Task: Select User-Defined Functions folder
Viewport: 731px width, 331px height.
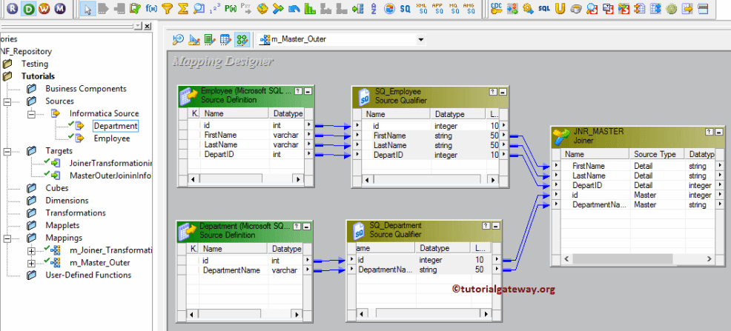Action: click(x=88, y=275)
